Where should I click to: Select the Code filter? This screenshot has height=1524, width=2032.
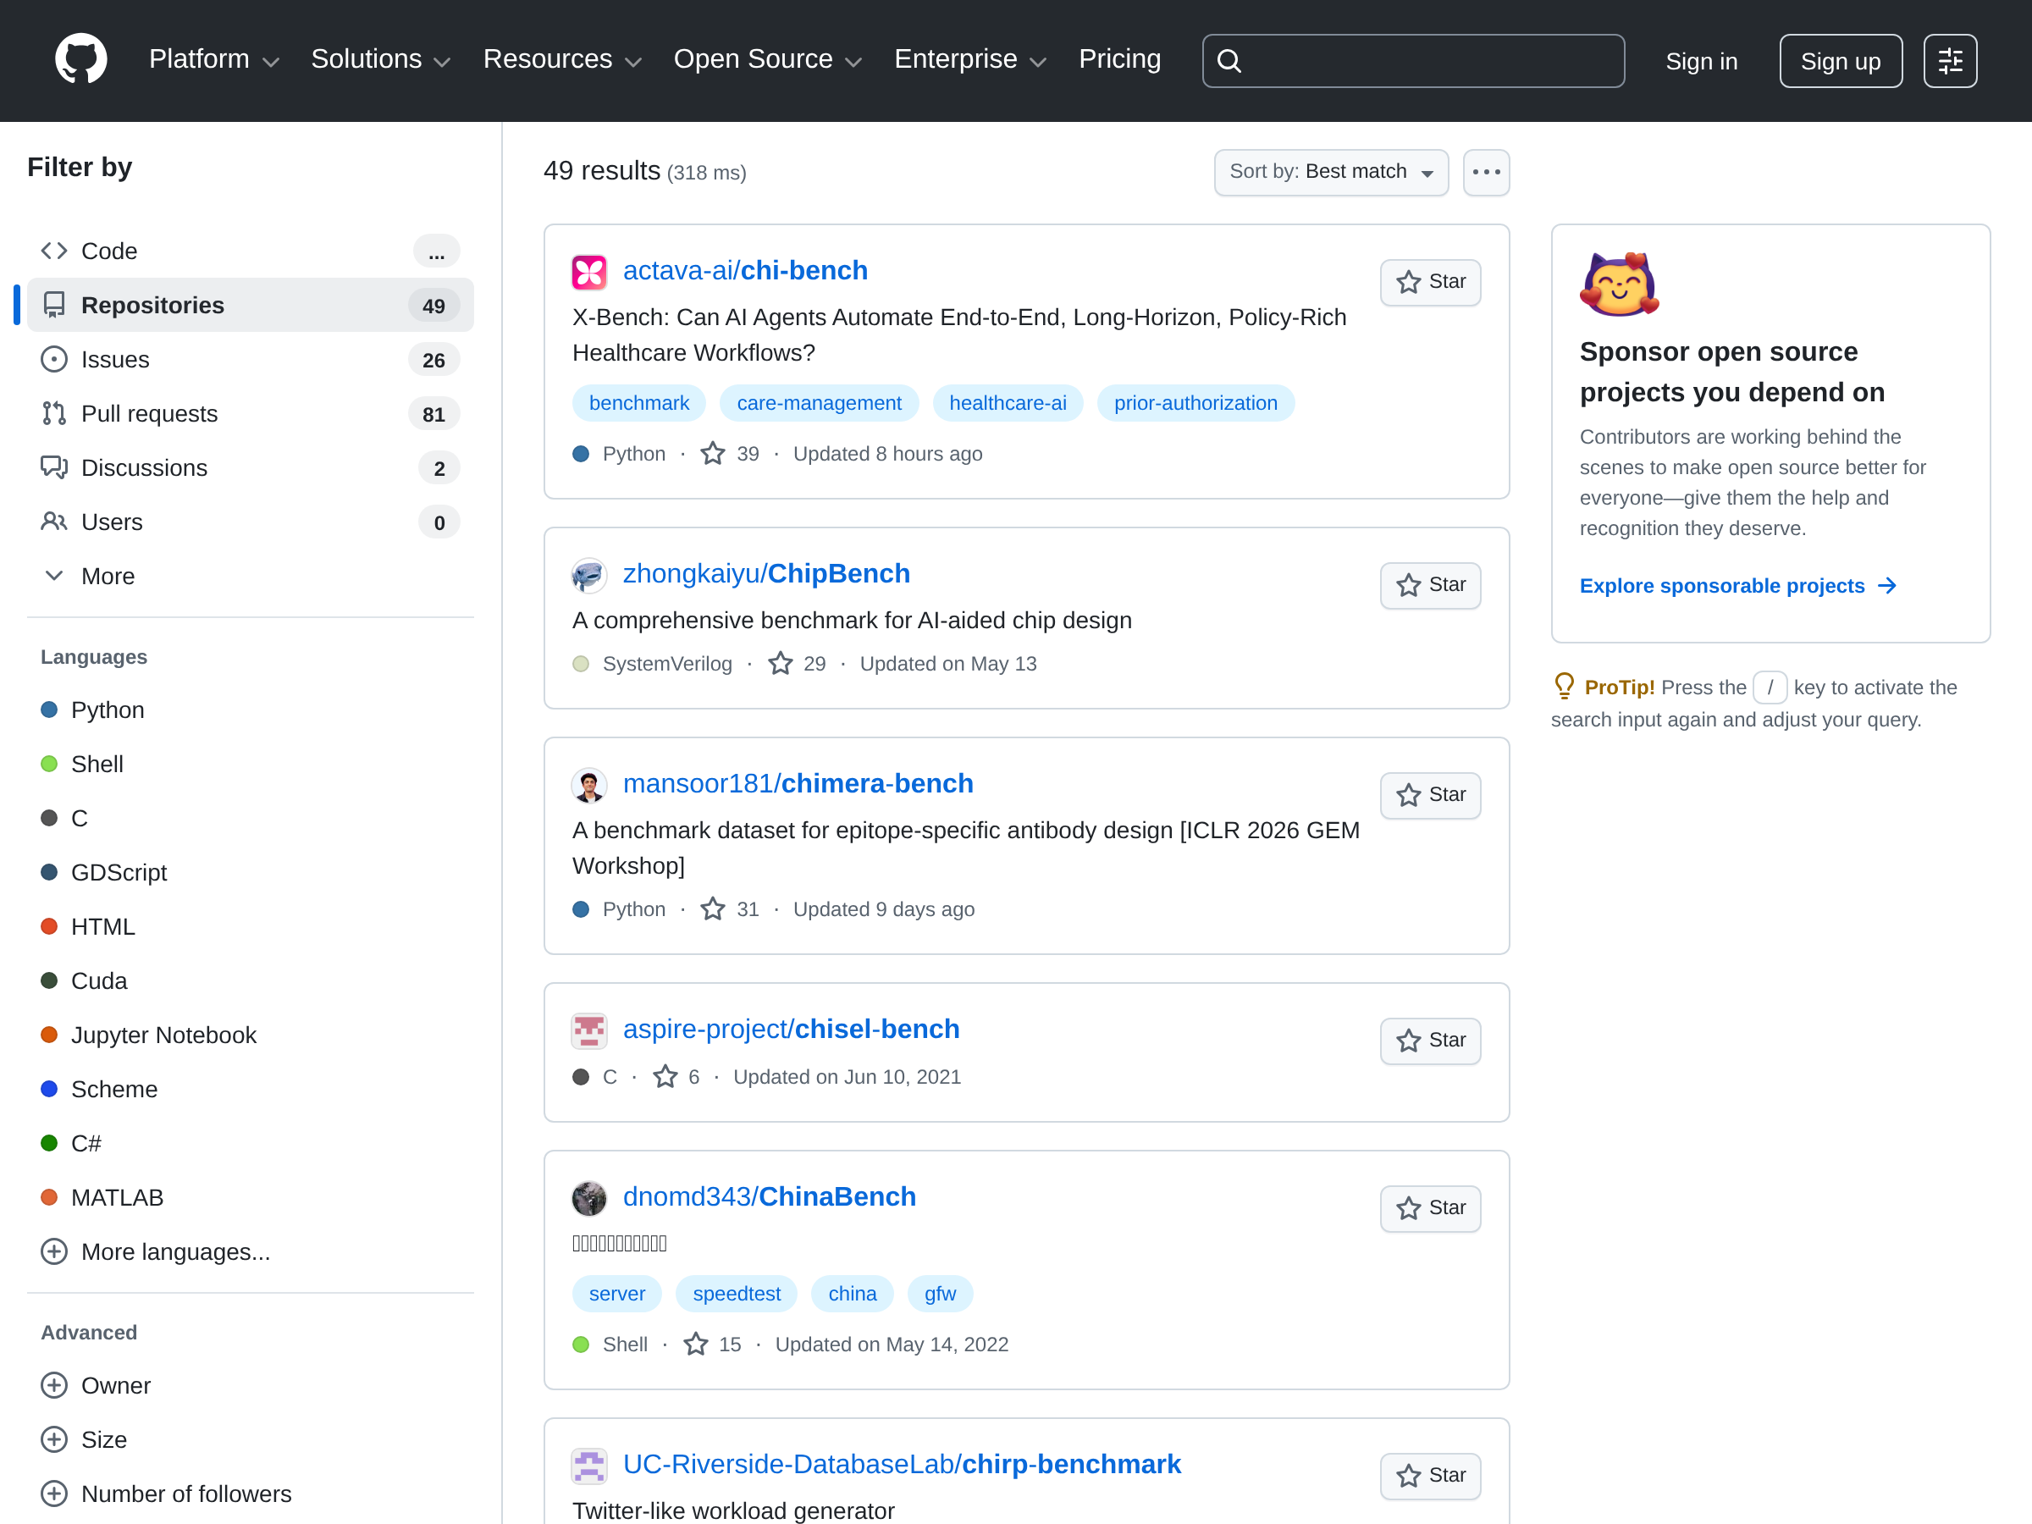pyautogui.click(x=250, y=251)
